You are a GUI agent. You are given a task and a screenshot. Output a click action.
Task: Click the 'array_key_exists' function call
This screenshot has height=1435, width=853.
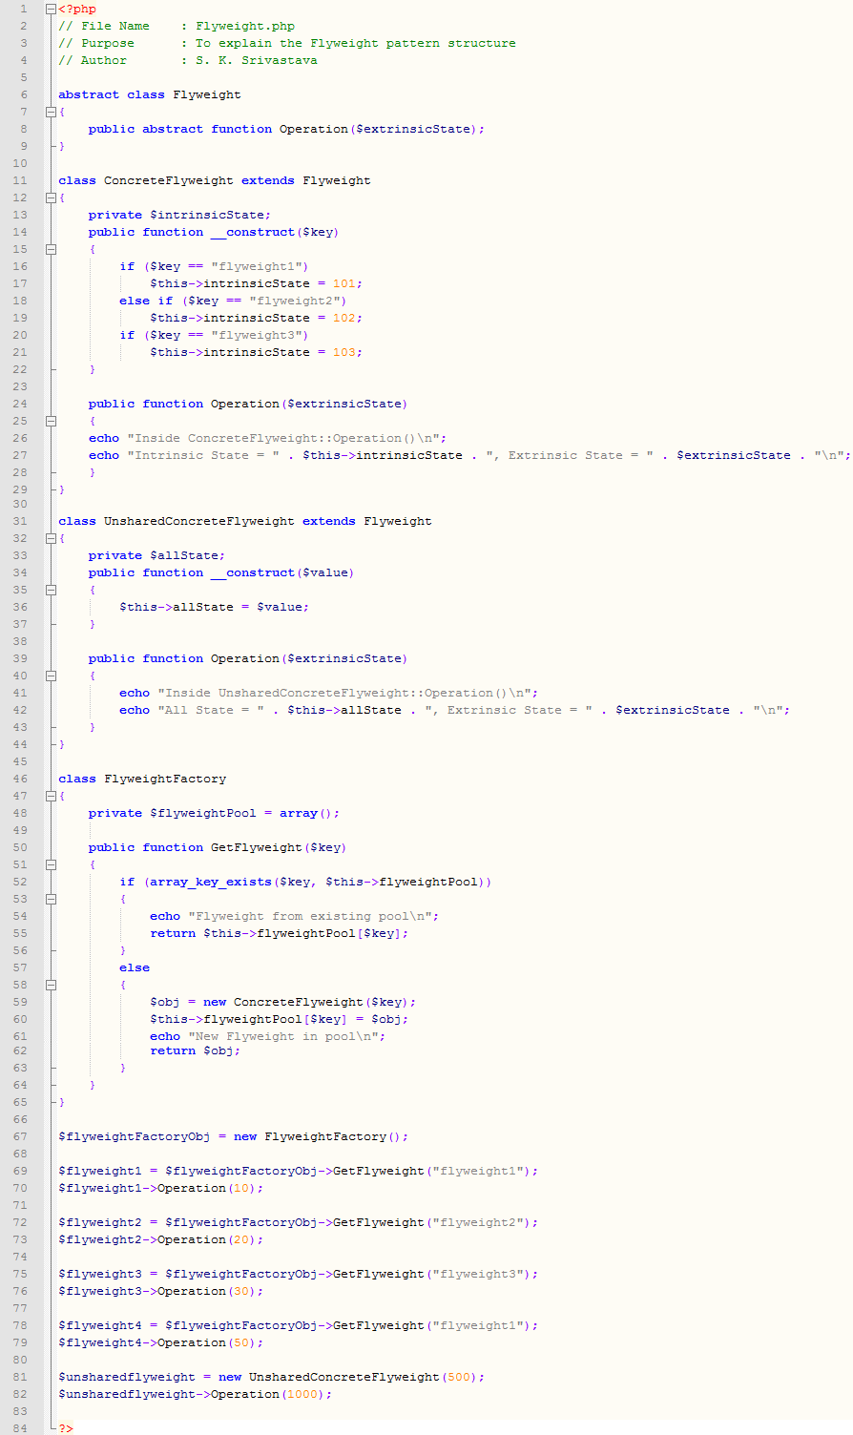[211, 882]
